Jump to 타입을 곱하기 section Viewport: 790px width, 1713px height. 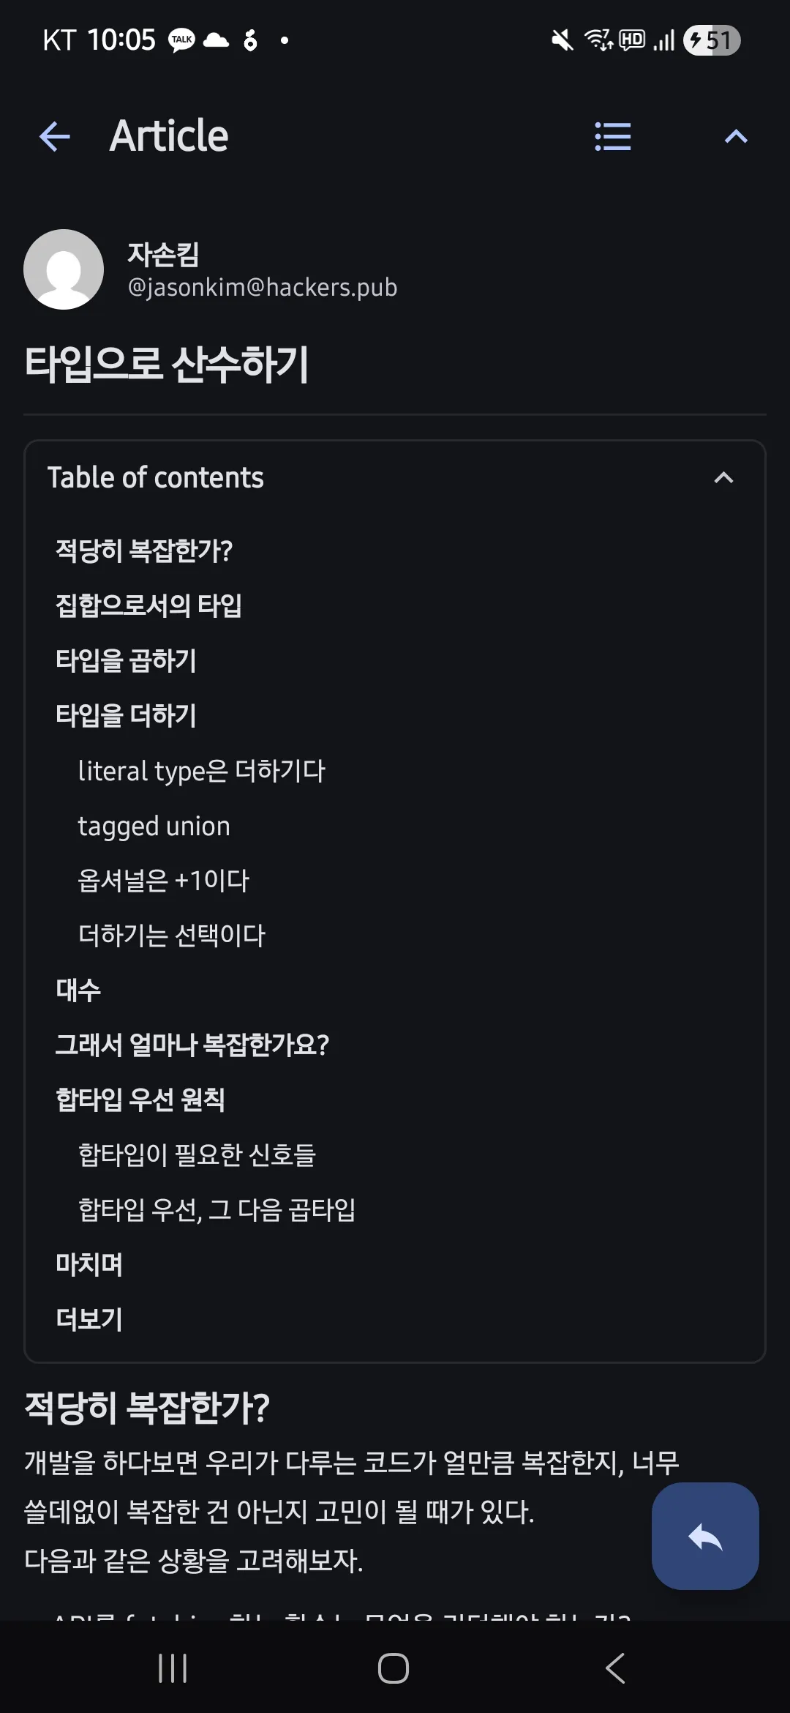pos(126,660)
